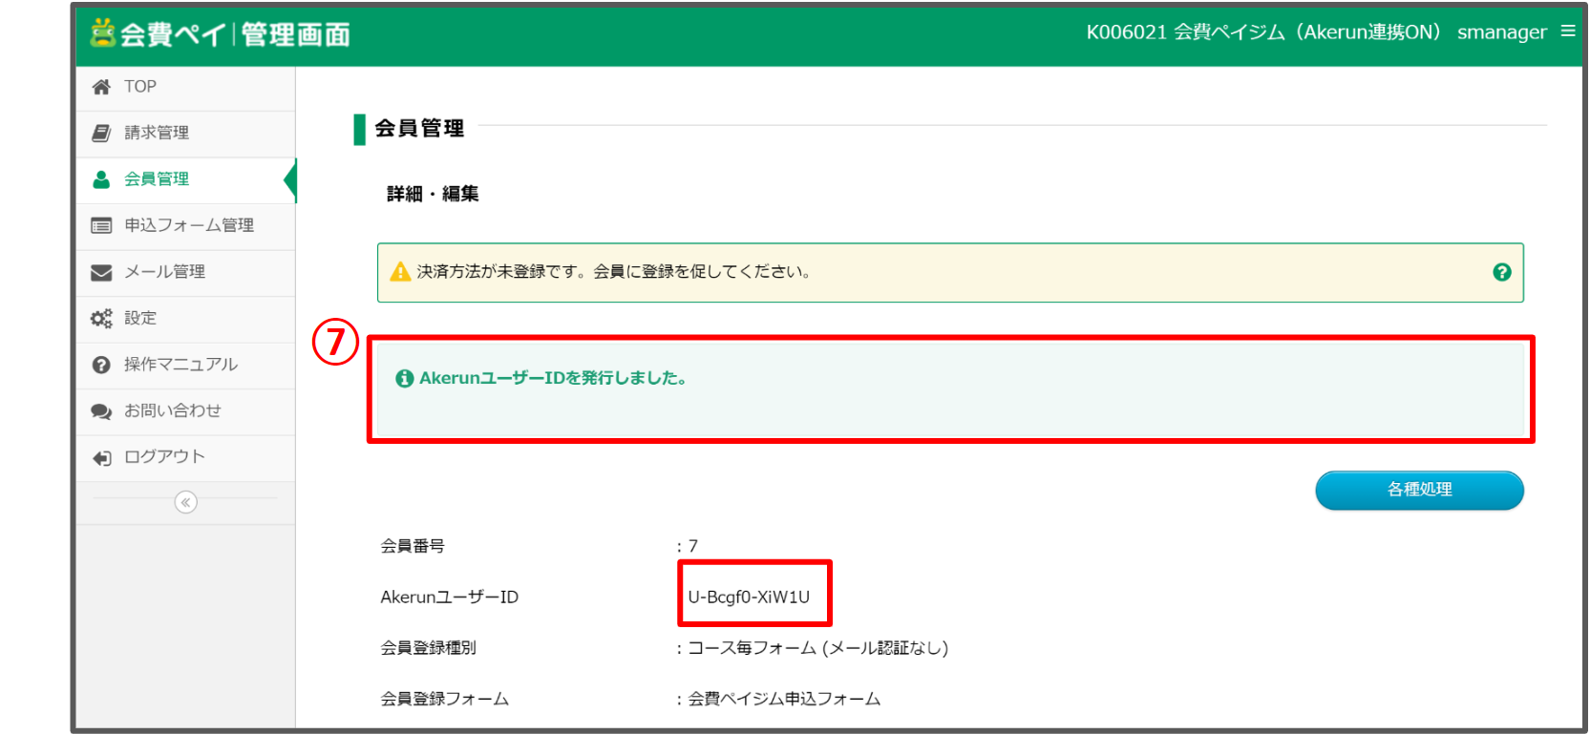Select メール管理 from the sidebar

pos(164,272)
